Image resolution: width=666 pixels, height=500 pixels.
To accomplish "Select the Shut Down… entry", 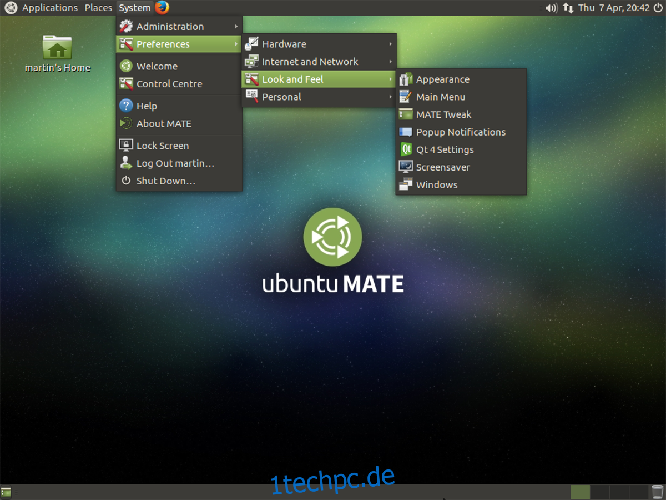I will pyautogui.click(x=179, y=181).
